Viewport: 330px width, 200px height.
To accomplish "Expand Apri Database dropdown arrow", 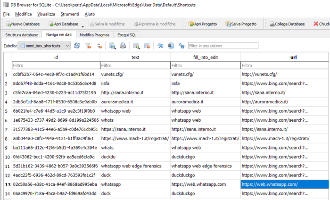I will (x=82, y=26).
